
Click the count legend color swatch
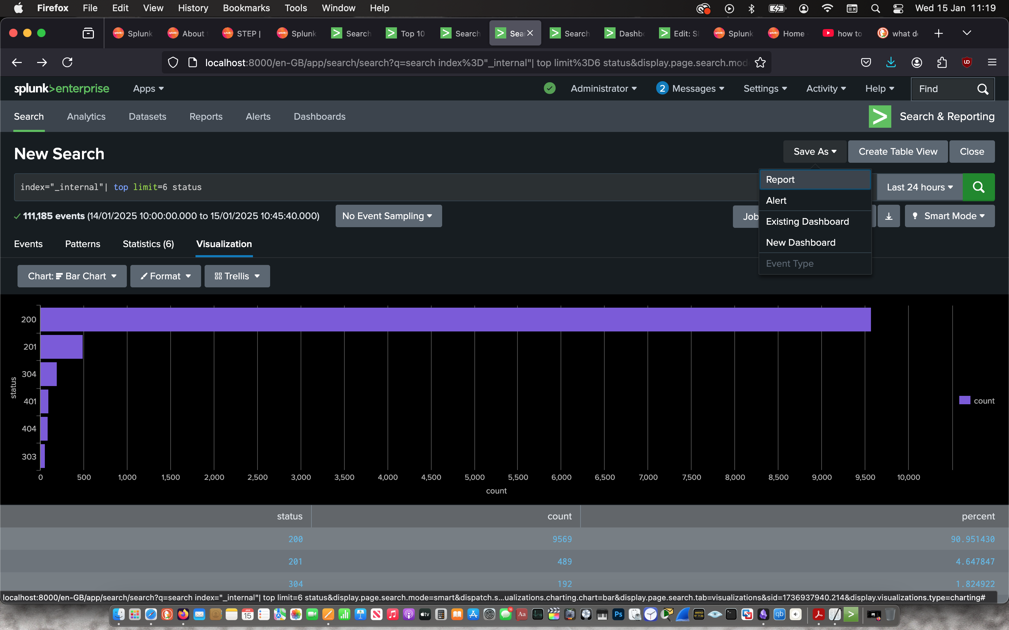pyautogui.click(x=965, y=400)
